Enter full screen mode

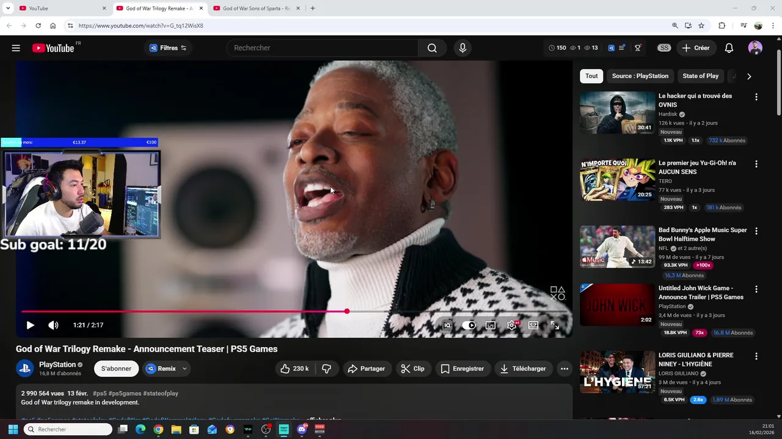[x=555, y=326]
